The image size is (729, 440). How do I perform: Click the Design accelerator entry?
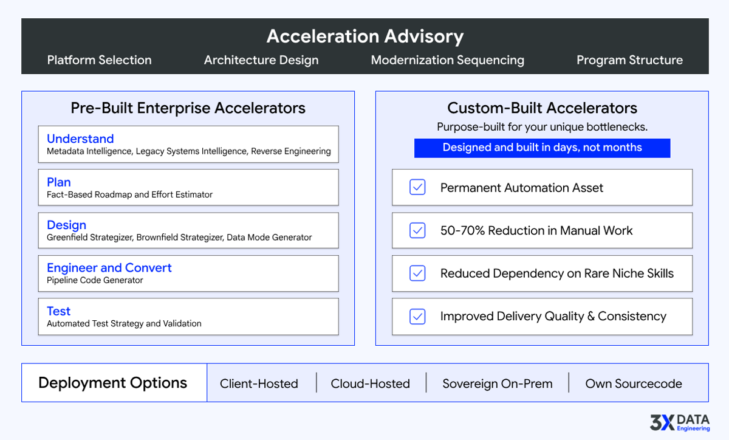tap(66, 225)
